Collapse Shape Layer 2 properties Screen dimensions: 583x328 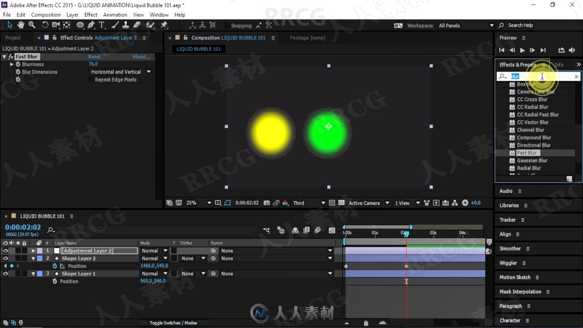click(33, 258)
